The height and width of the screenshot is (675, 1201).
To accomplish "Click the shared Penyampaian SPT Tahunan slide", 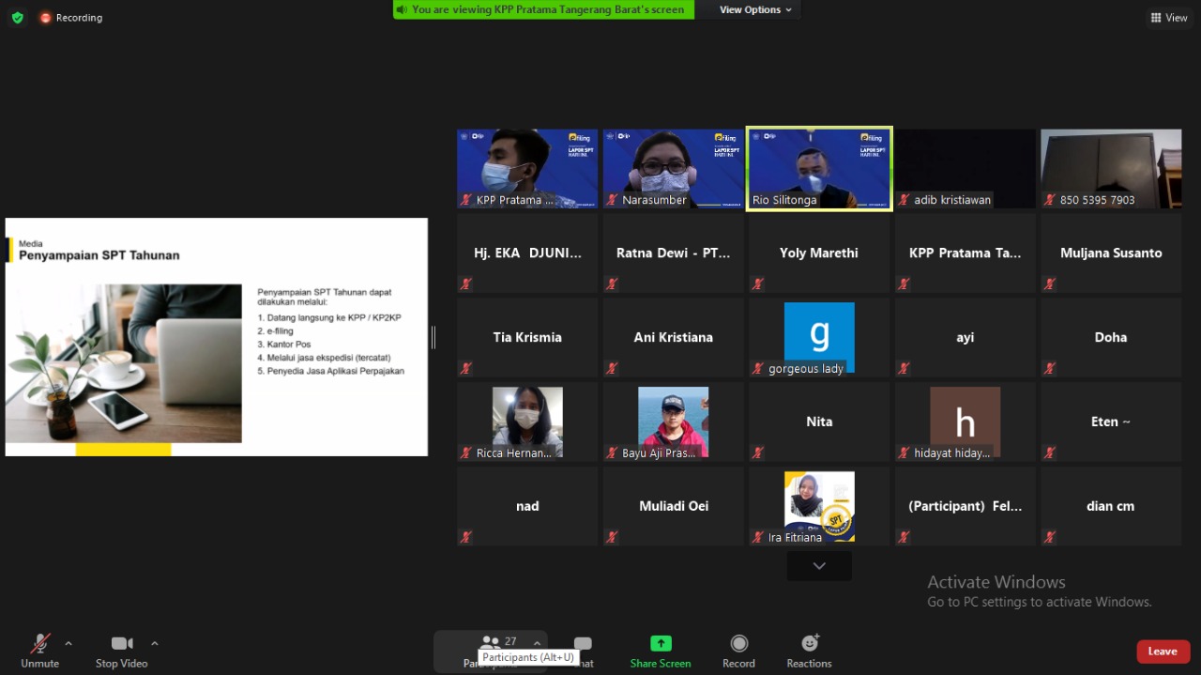I will point(217,337).
